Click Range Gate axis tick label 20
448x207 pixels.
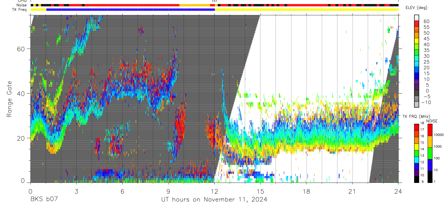point(21,138)
